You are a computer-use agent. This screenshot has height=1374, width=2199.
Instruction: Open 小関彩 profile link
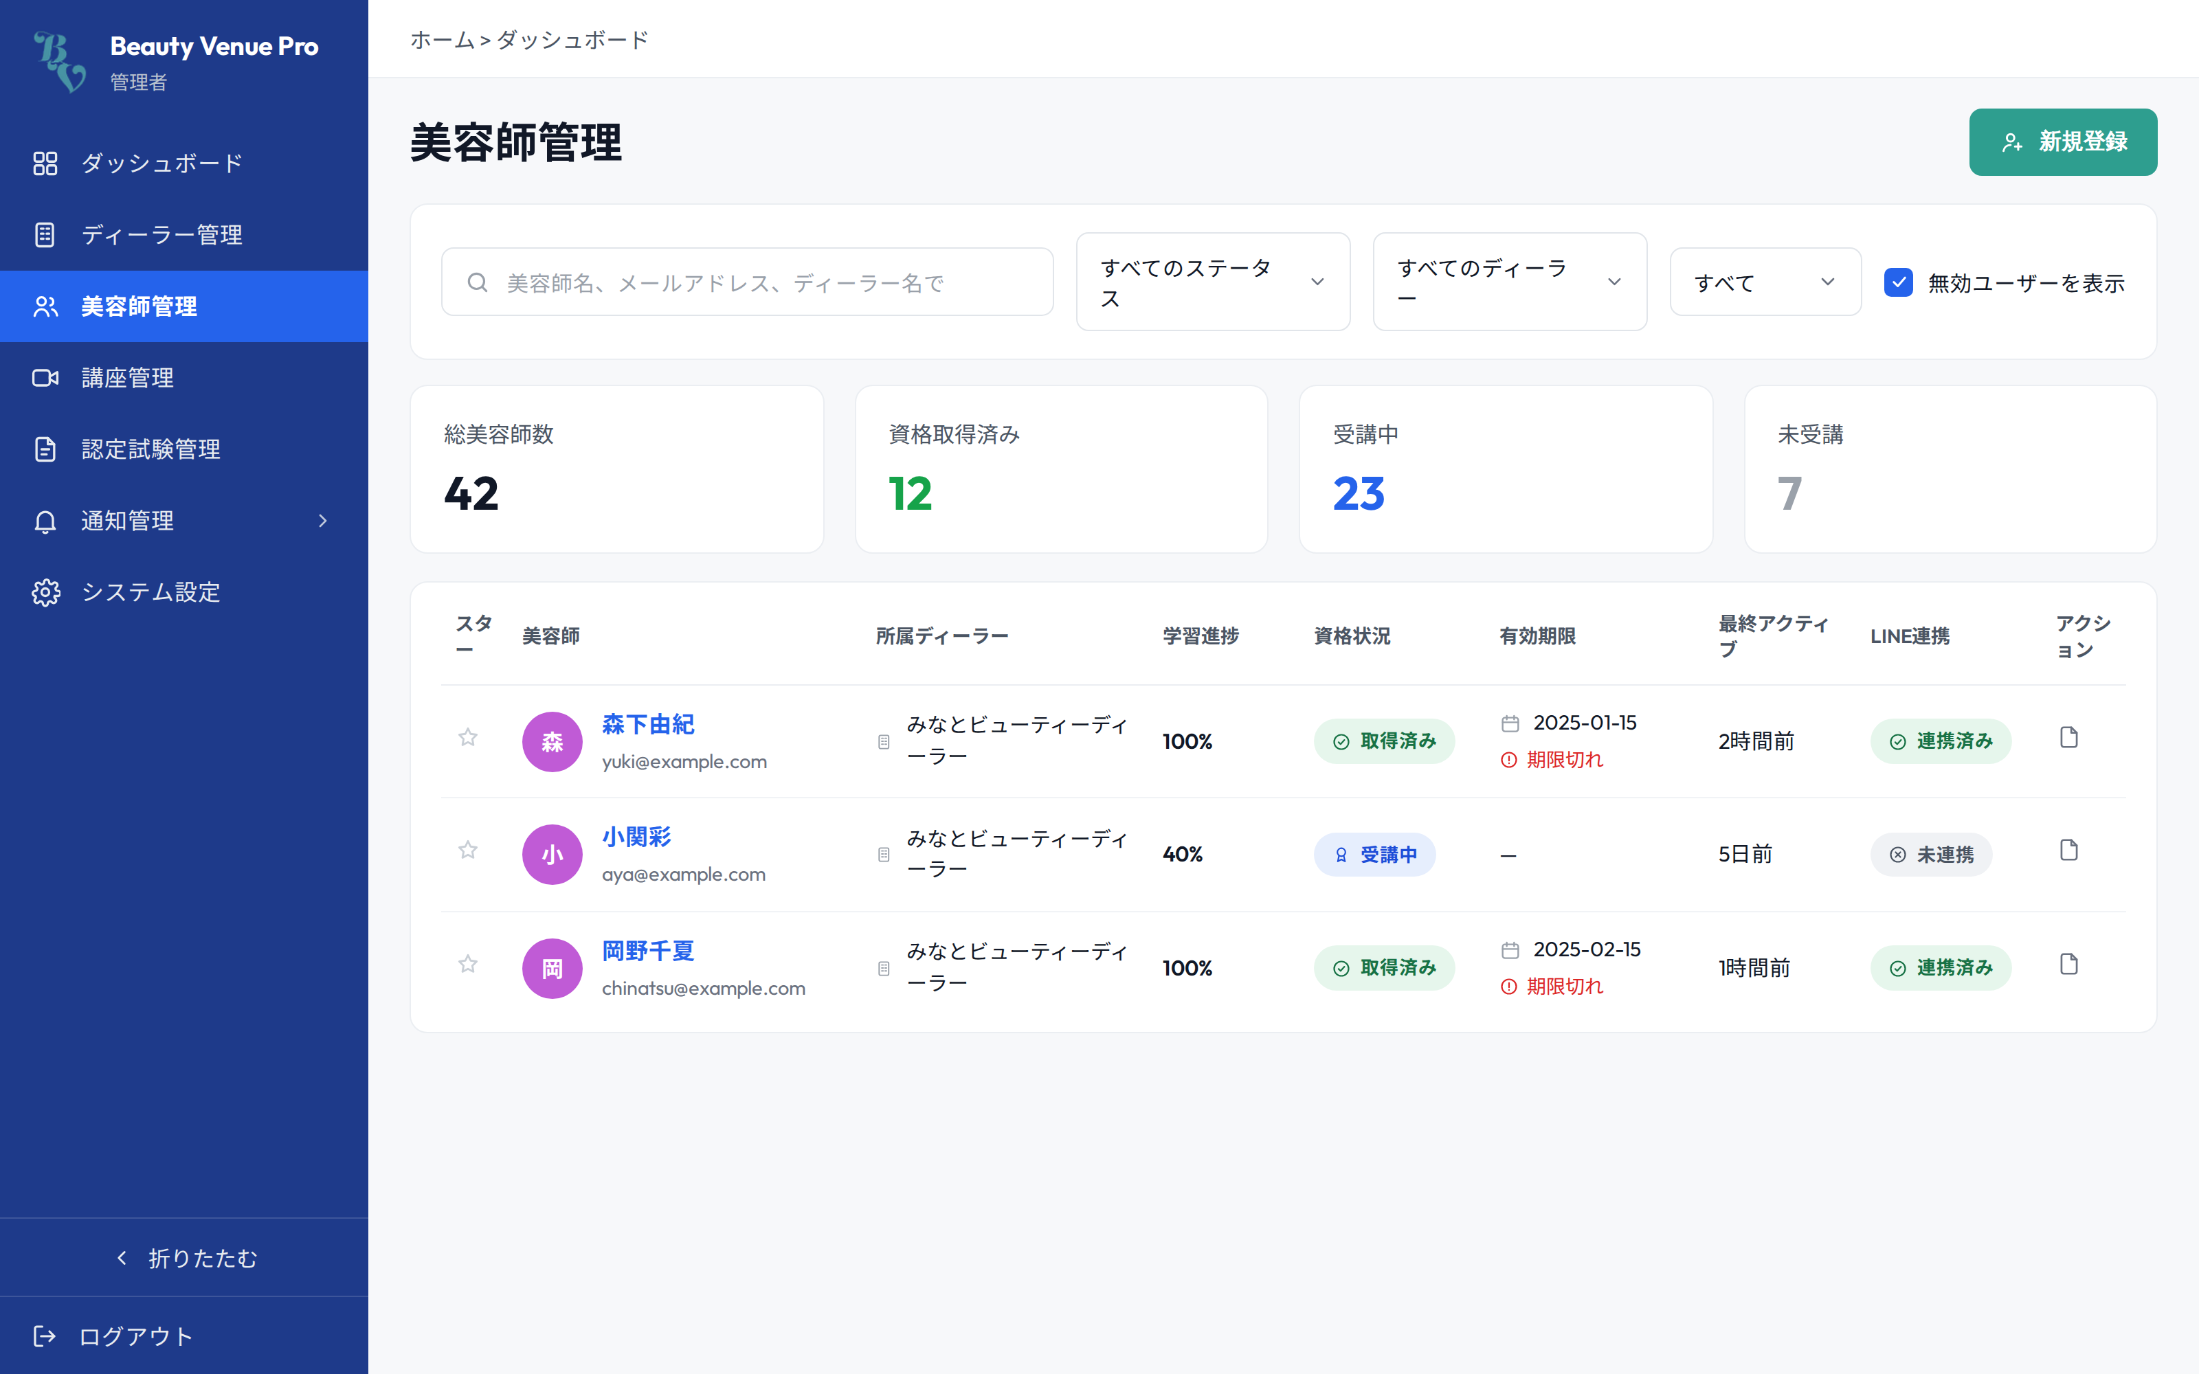(x=636, y=837)
